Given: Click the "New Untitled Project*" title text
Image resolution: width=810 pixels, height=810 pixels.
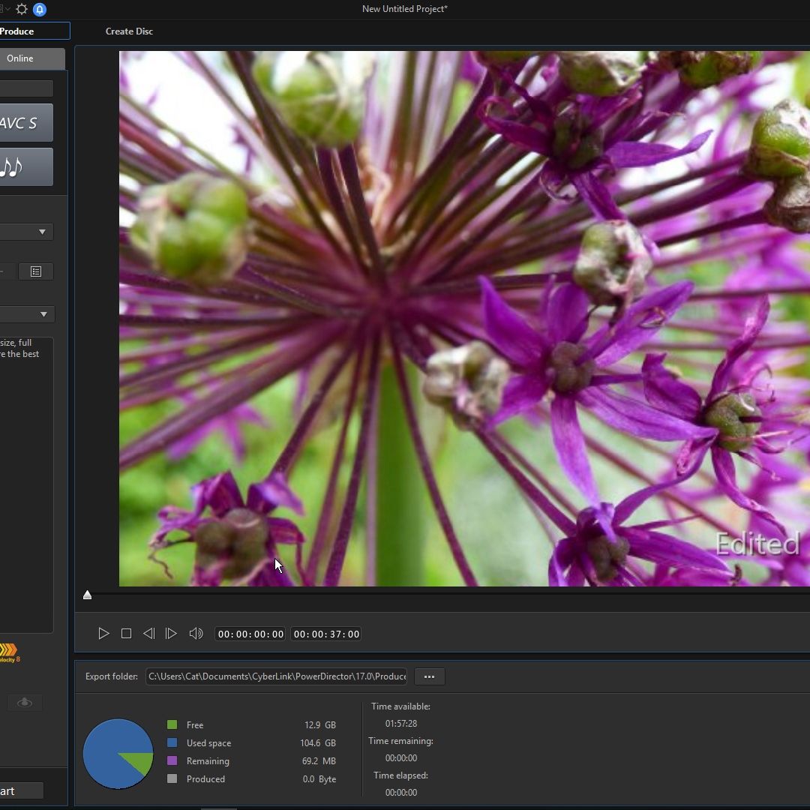Looking at the screenshot, I should pos(405,9).
